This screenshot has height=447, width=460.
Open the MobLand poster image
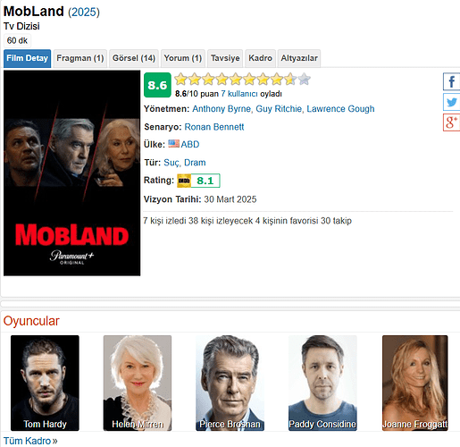click(x=71, y=173)
